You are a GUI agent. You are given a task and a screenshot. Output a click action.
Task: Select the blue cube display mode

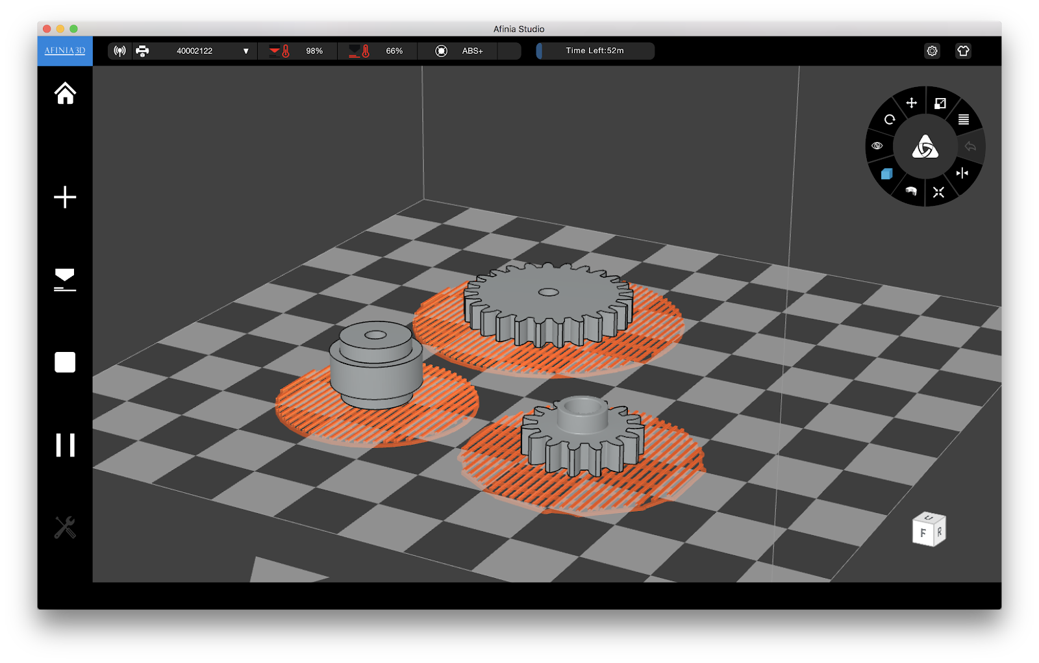(886, 174)
